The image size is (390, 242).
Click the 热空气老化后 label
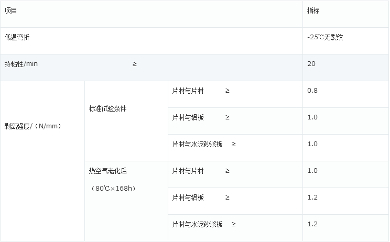click(x=107, y=171)
